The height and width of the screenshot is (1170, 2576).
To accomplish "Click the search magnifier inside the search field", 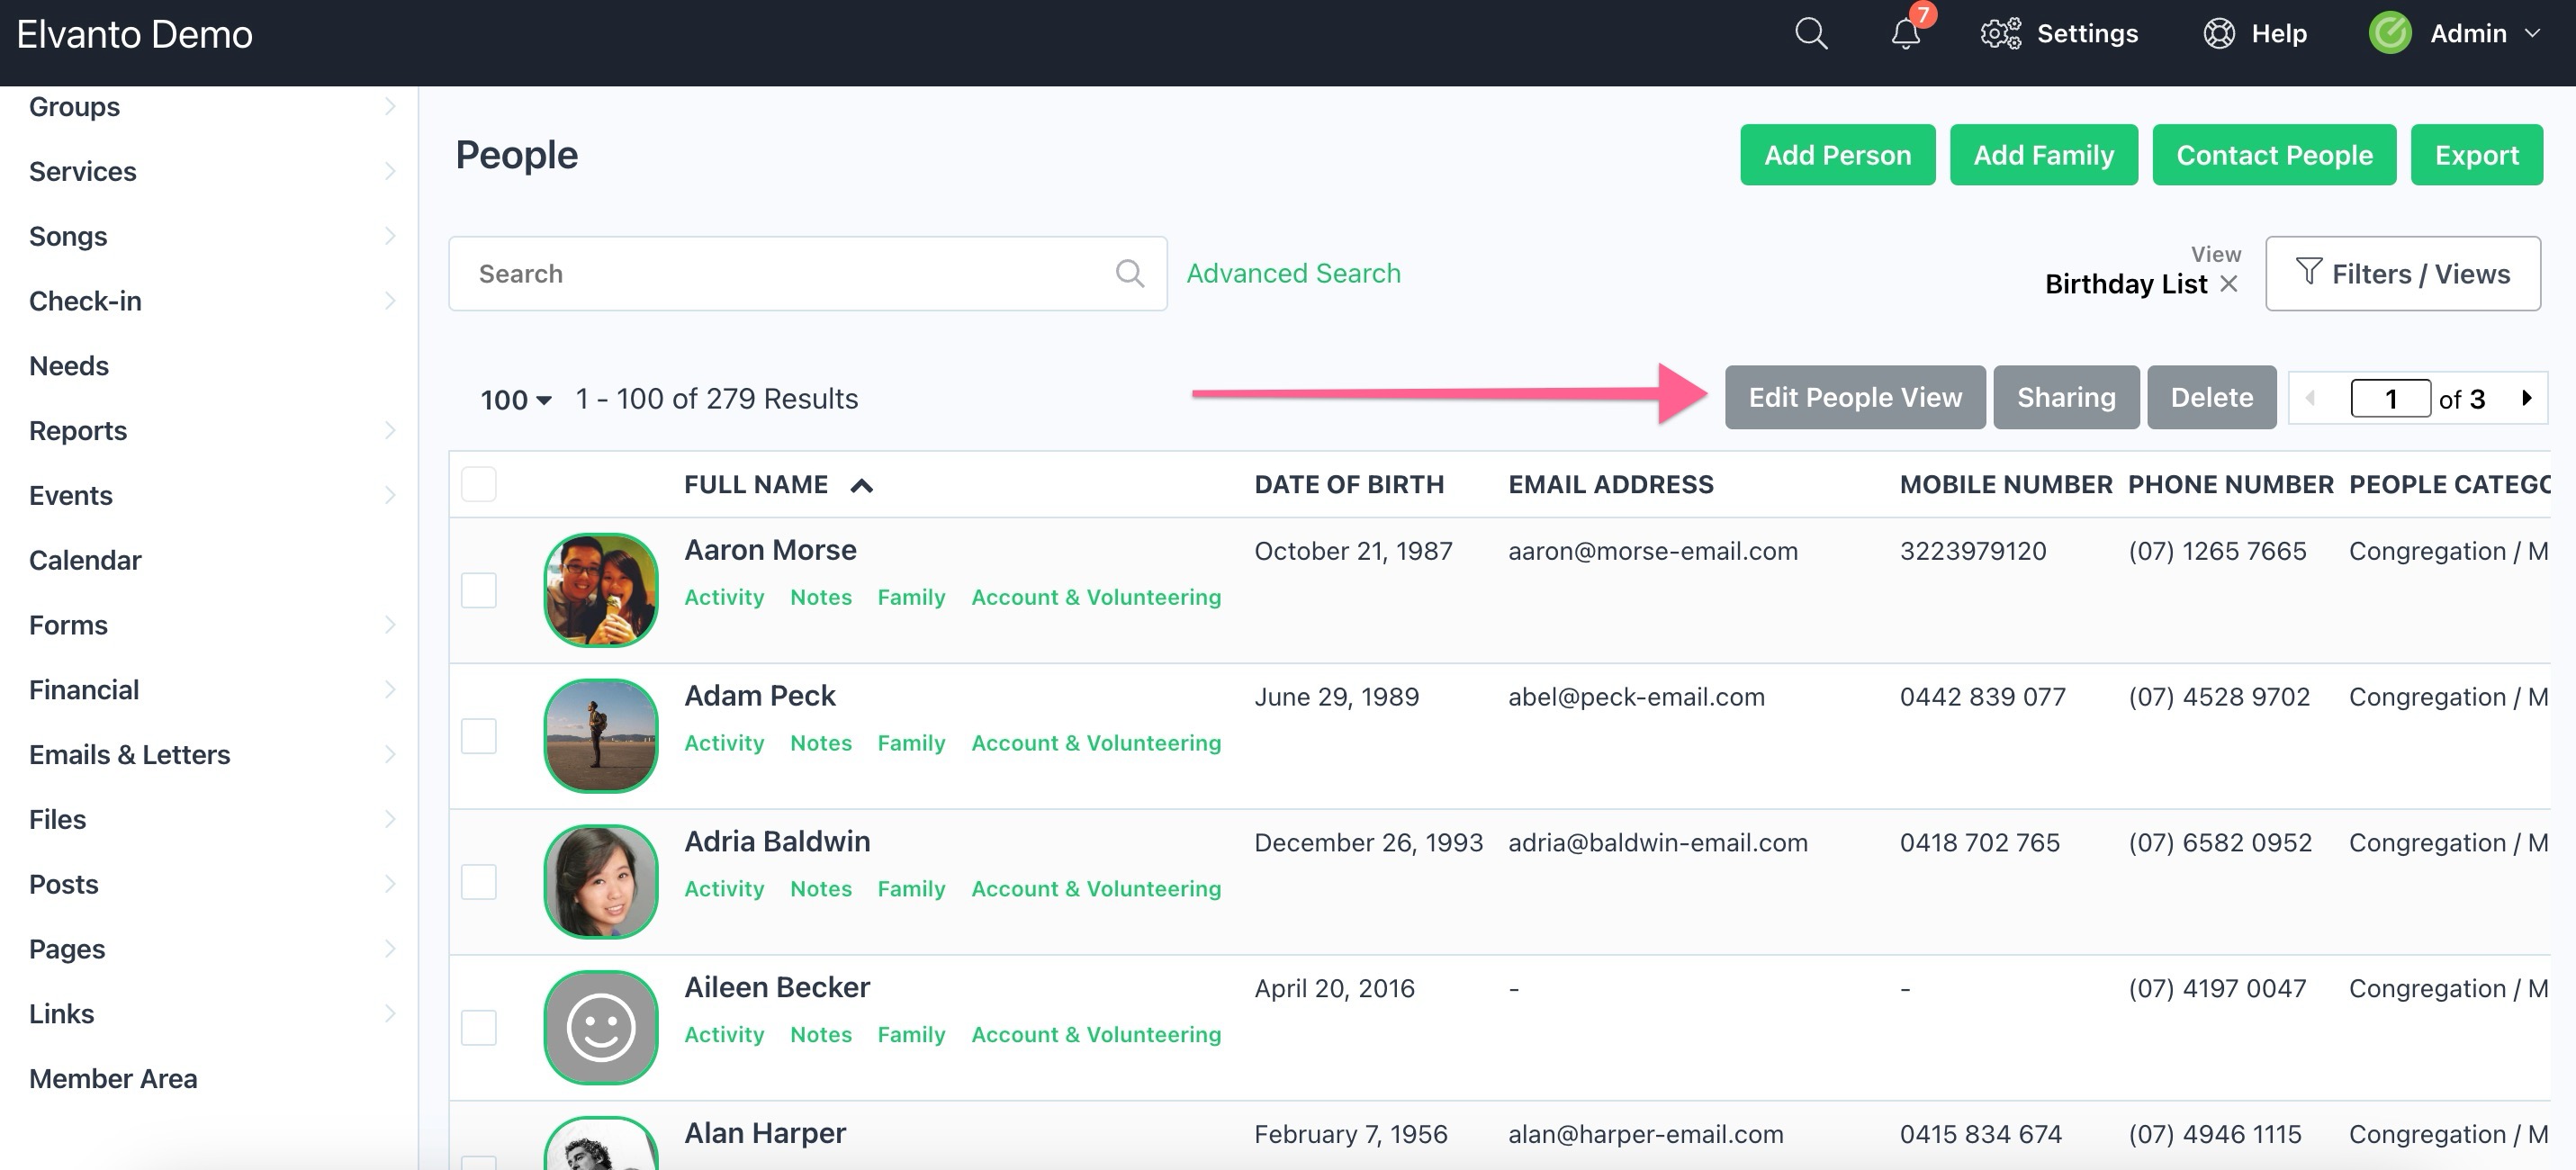I will pyautogui.click(x=1129, y=272).
